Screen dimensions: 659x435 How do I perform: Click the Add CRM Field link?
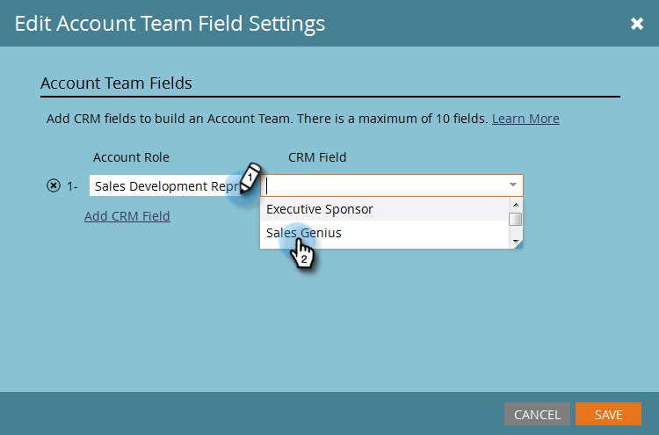pyautogui.click(x=127, y=216)
